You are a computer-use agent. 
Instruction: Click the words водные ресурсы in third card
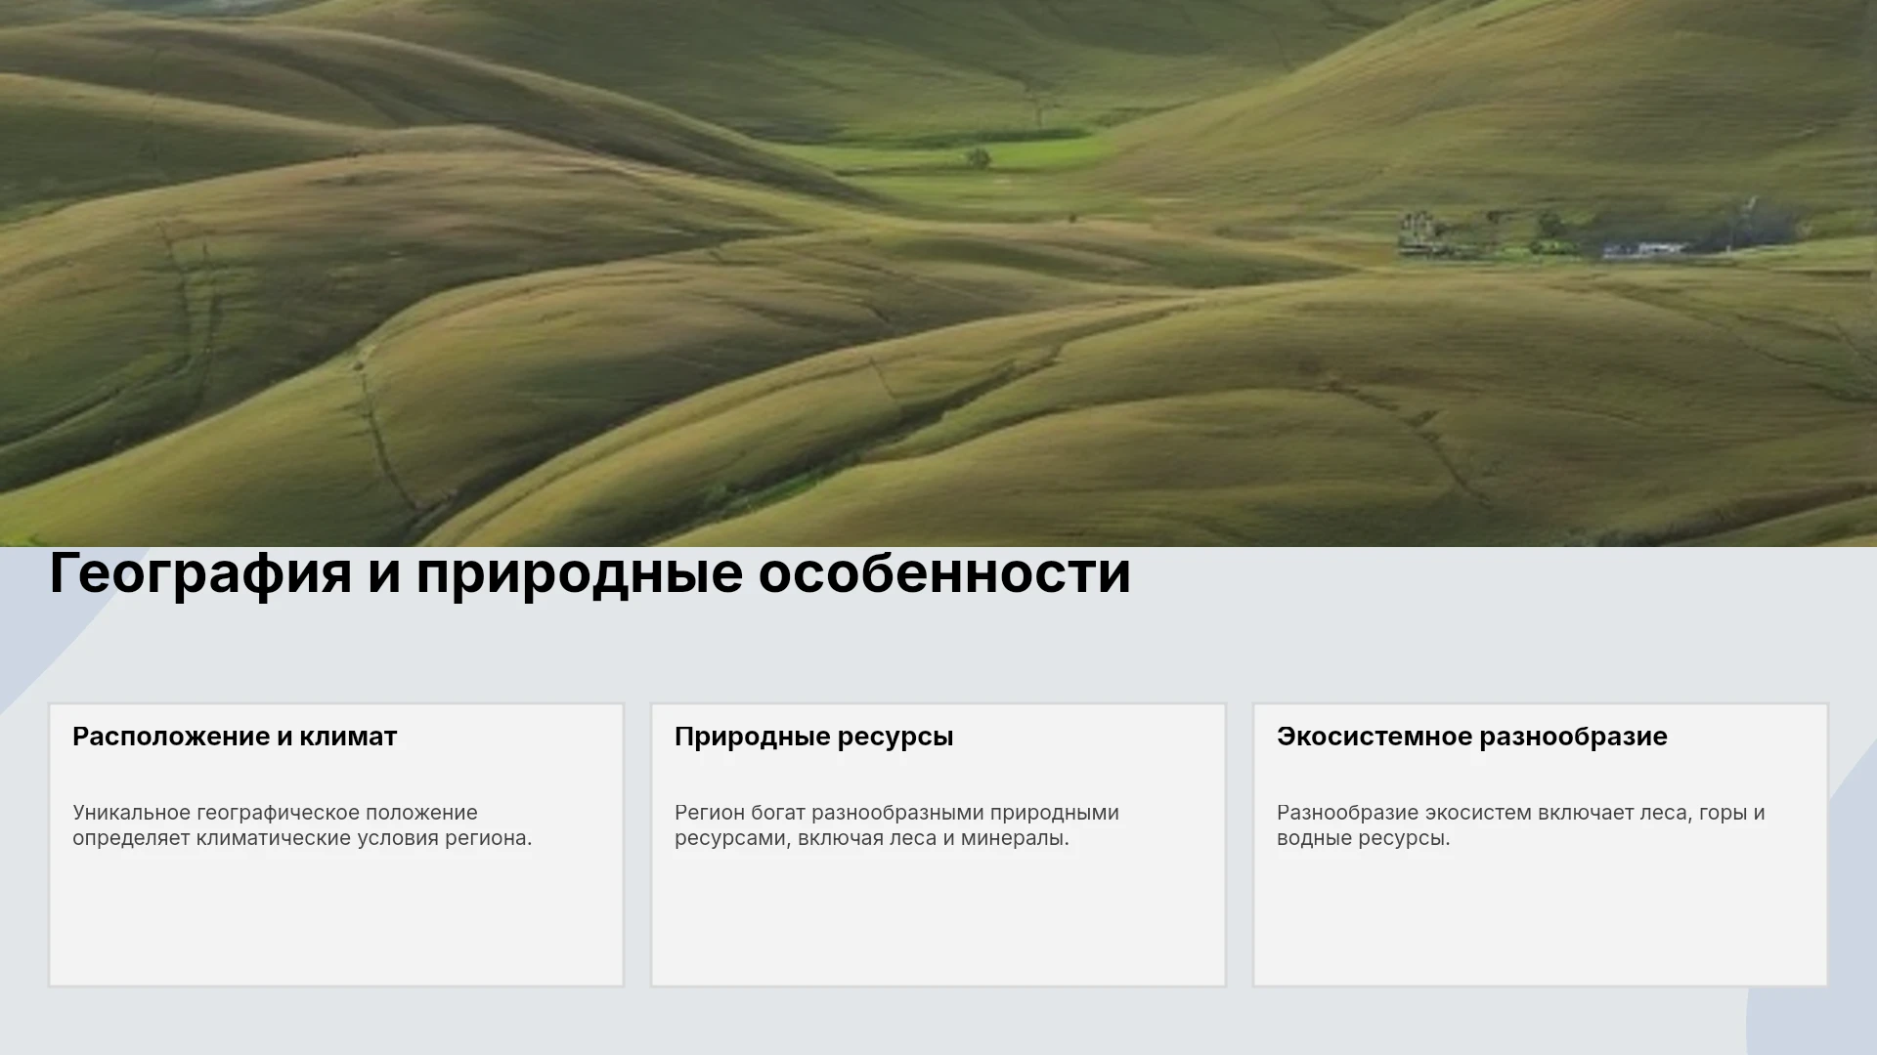point(1362,838)
